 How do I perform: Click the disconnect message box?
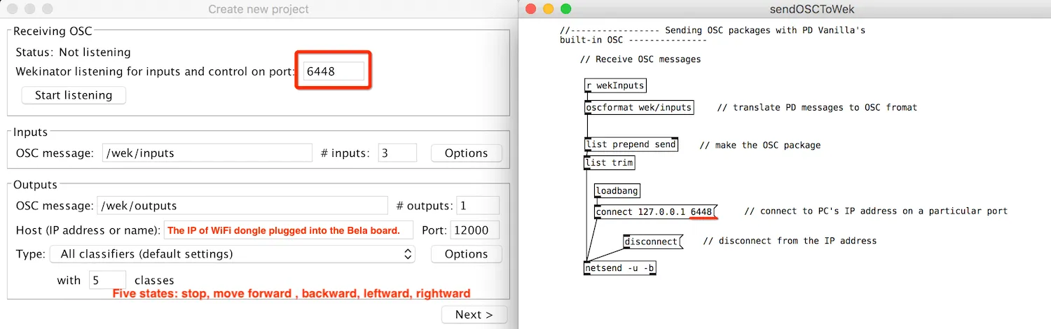(x=652, y=241)
